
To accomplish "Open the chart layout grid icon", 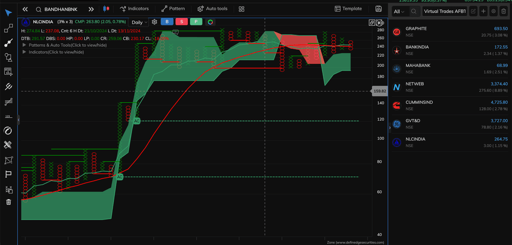I will pos(241,9).
